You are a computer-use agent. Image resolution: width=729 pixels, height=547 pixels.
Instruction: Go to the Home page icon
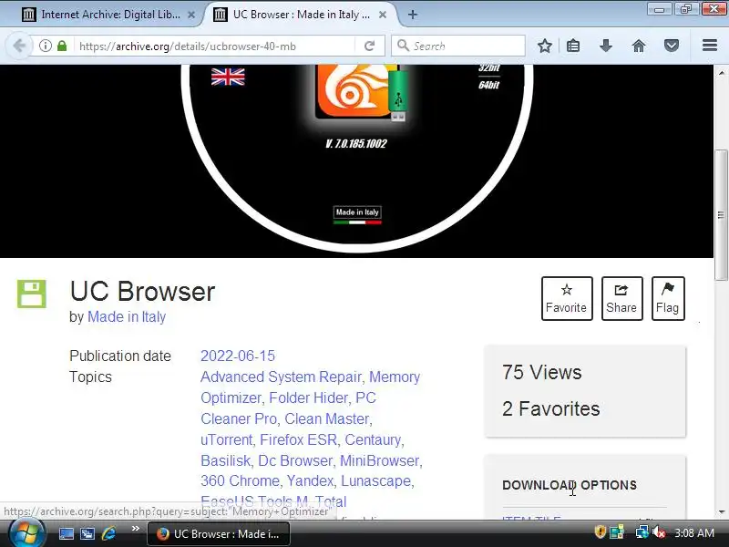pyautogui.click(x=639, y=46)
